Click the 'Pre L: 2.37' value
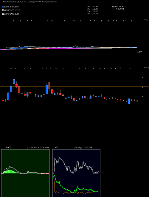The width and height of the screenshot is (149, 197). [93, 11]
